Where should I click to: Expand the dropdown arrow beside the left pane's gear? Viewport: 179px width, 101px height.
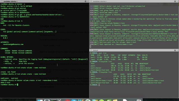pos(88,1)
